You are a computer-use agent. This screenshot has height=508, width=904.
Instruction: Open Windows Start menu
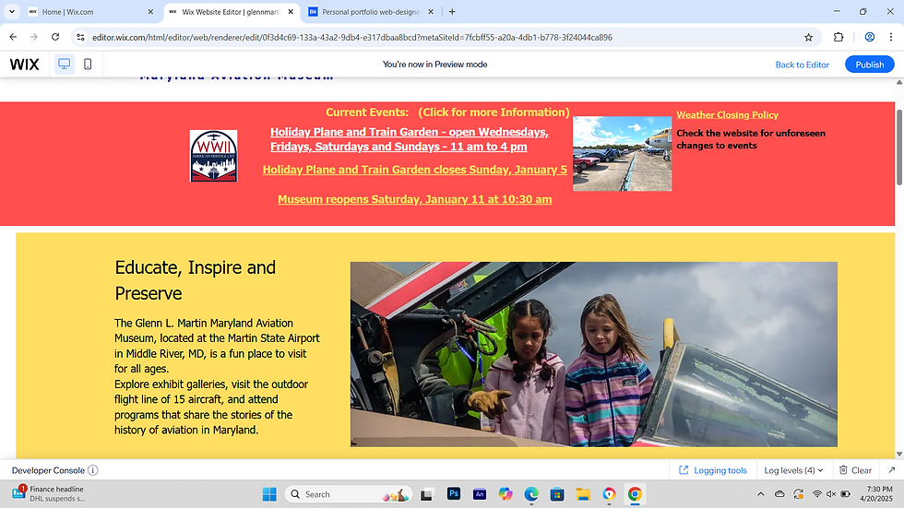click(x=269, y=494)
